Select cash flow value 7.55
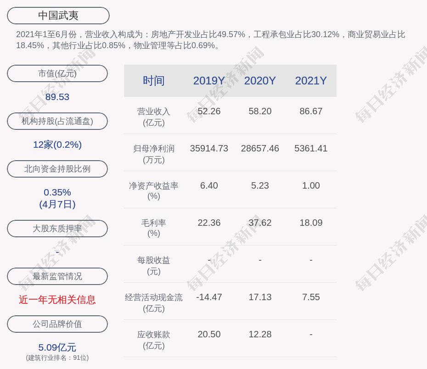 (x=311, y=297)
